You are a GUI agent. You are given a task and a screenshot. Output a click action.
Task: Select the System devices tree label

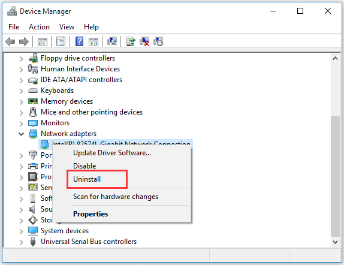pos(65,231)
